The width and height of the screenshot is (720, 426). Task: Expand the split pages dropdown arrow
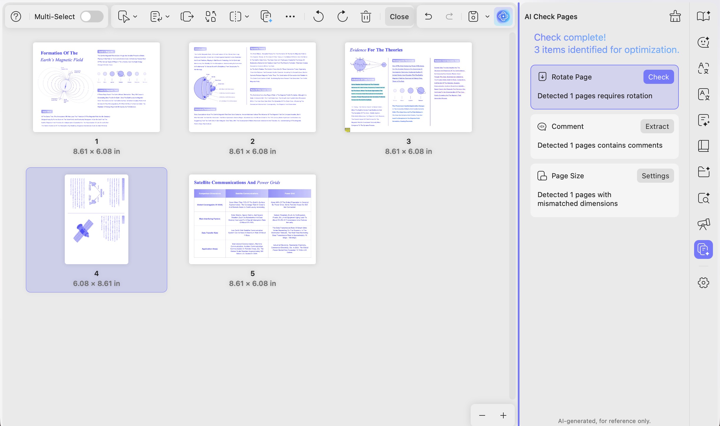coord(247,17)
